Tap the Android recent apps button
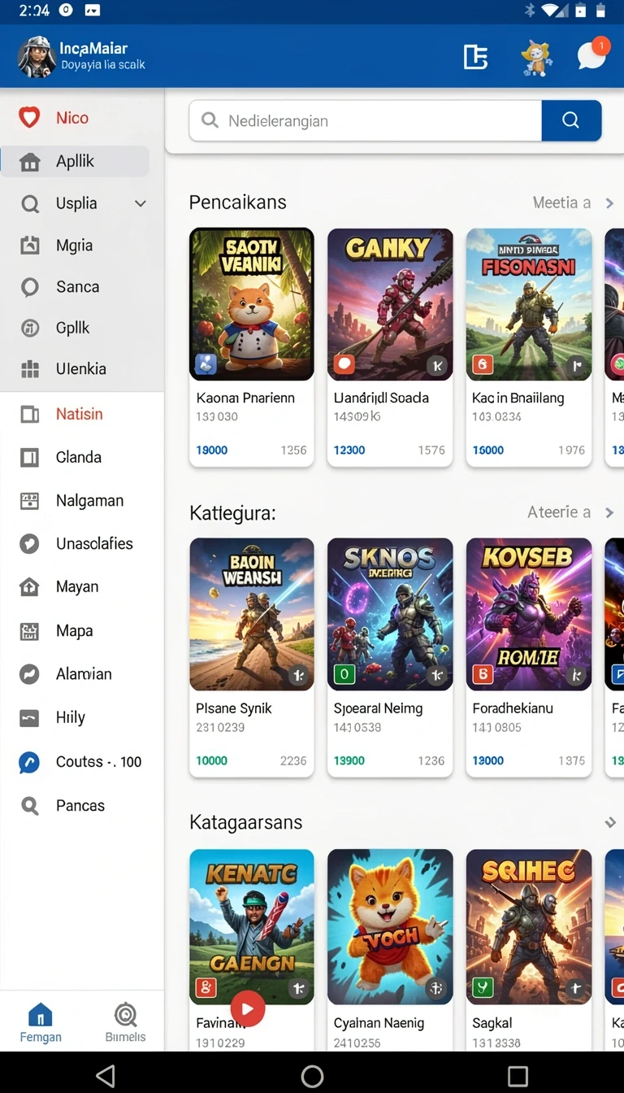 click(x=518, y=1076)
